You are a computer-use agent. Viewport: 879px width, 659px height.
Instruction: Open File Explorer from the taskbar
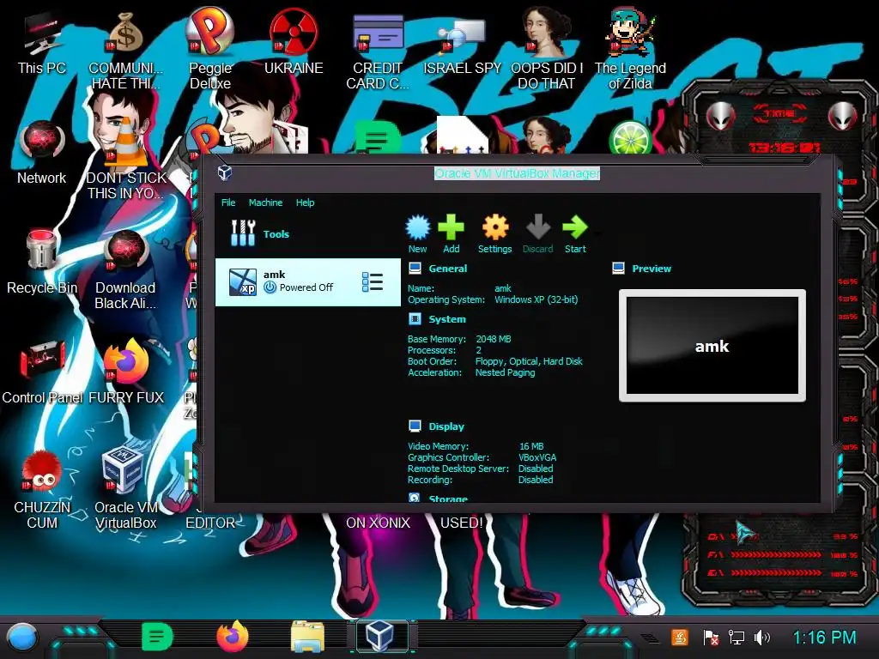[308, 637]
